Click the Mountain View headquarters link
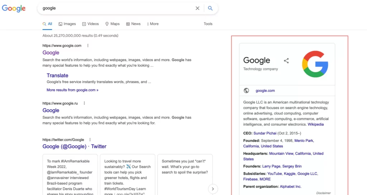This screenshot has height=195, width=367. pyautogui.click(x=281, y=153)
